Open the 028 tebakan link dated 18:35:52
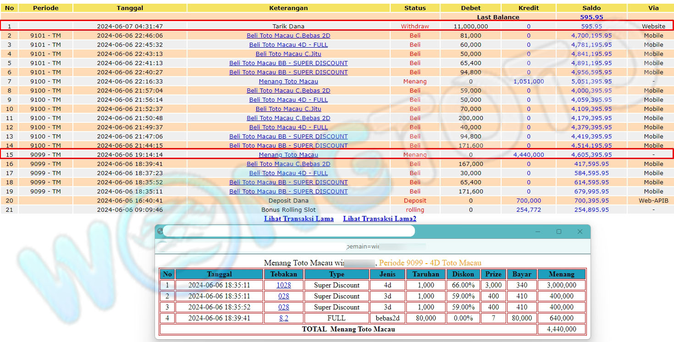 click(x=283, y=307)
